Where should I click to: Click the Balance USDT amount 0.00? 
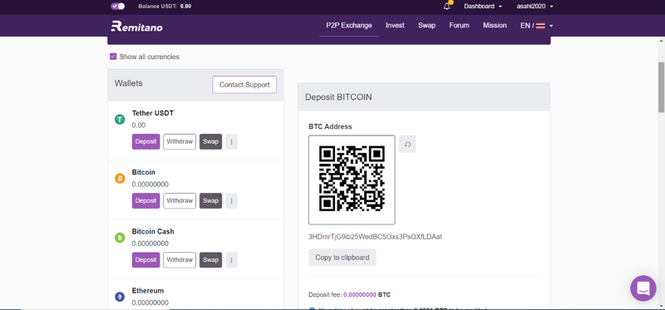tap(185, 7)
